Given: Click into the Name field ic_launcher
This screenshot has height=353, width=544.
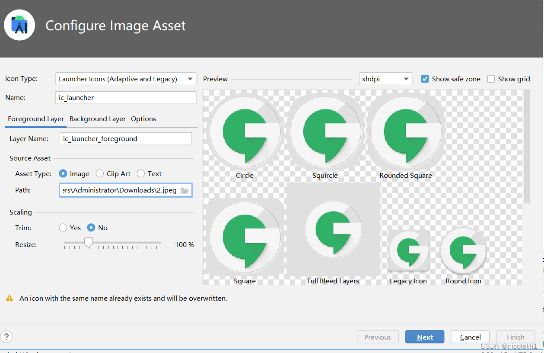Looking at the screenshot, I should [126, 97].
